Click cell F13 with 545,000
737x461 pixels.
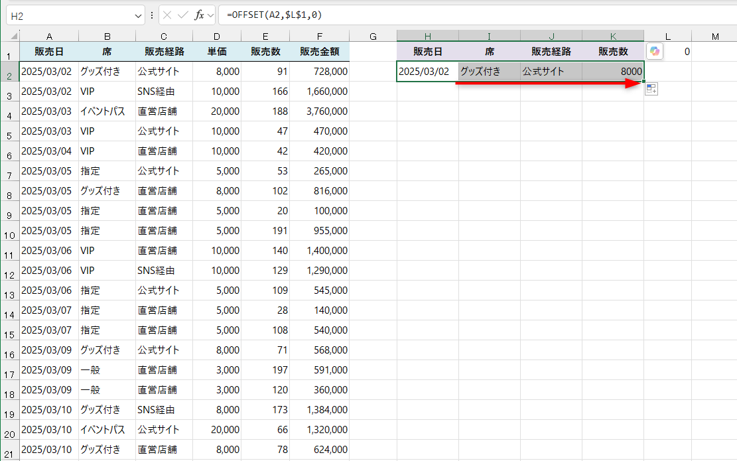[320, 291]
